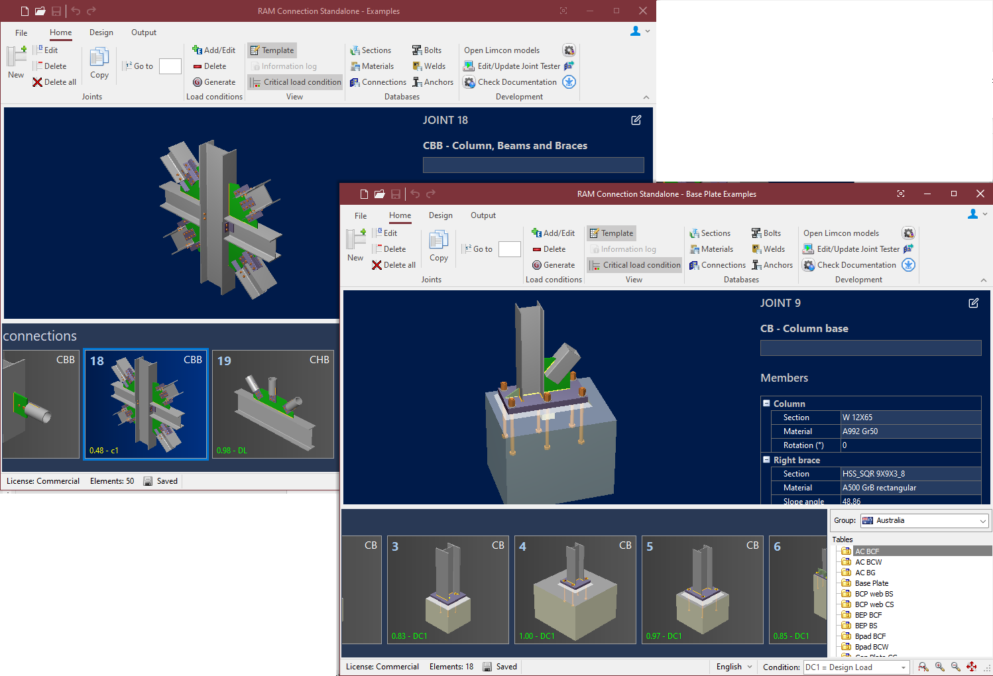Open Sections database in Base Plate Examples window

709,233
